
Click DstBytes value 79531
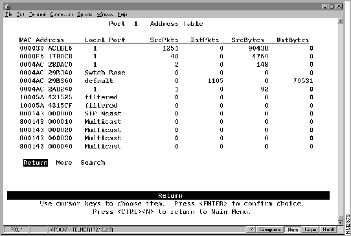(303, 80)
